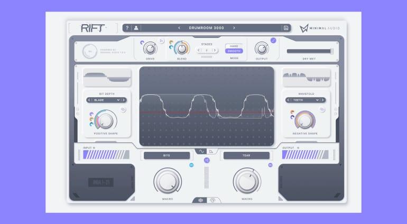Open the Blade shape dropdown
The image size is (407, 224).
[x=106, y=100]
